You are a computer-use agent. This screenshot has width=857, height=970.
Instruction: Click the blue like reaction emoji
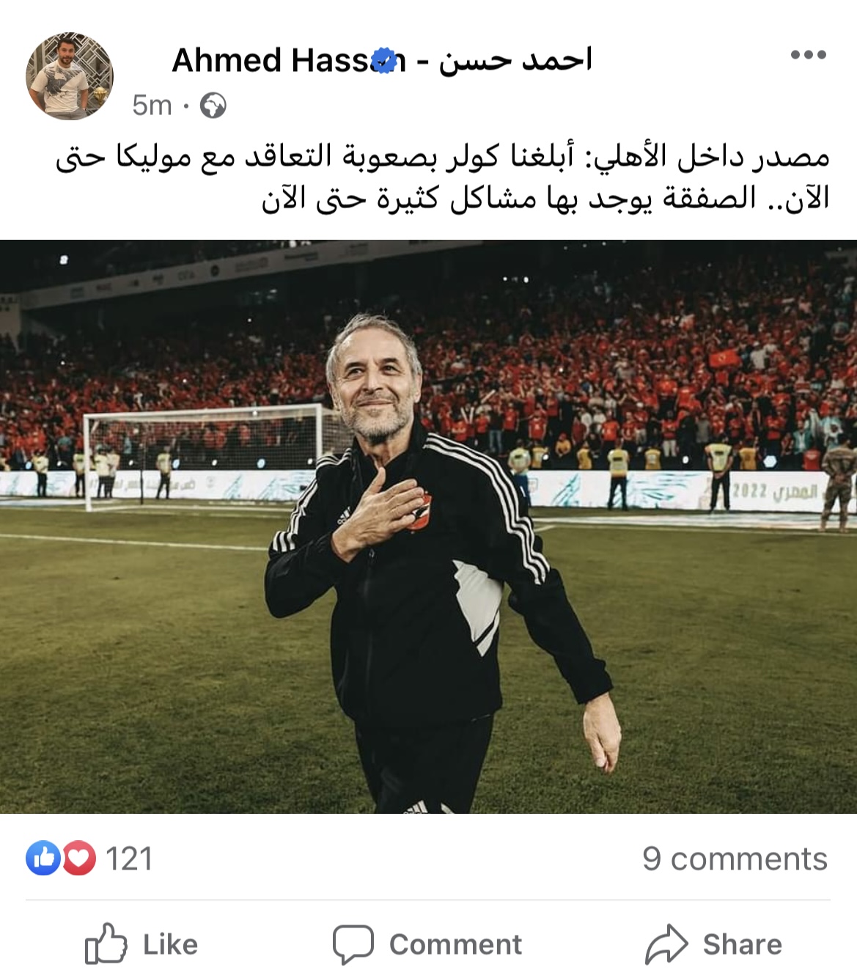coord(43,859)
